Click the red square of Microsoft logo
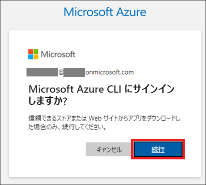 [30, 52]
